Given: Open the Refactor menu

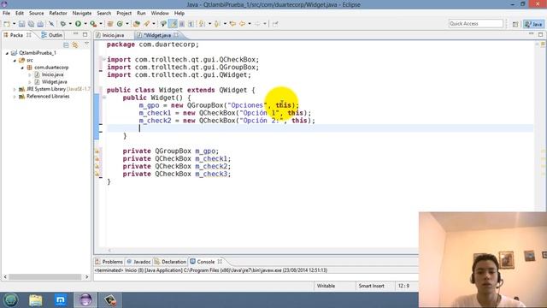Looking at the screenshot, I should point(58,14).
